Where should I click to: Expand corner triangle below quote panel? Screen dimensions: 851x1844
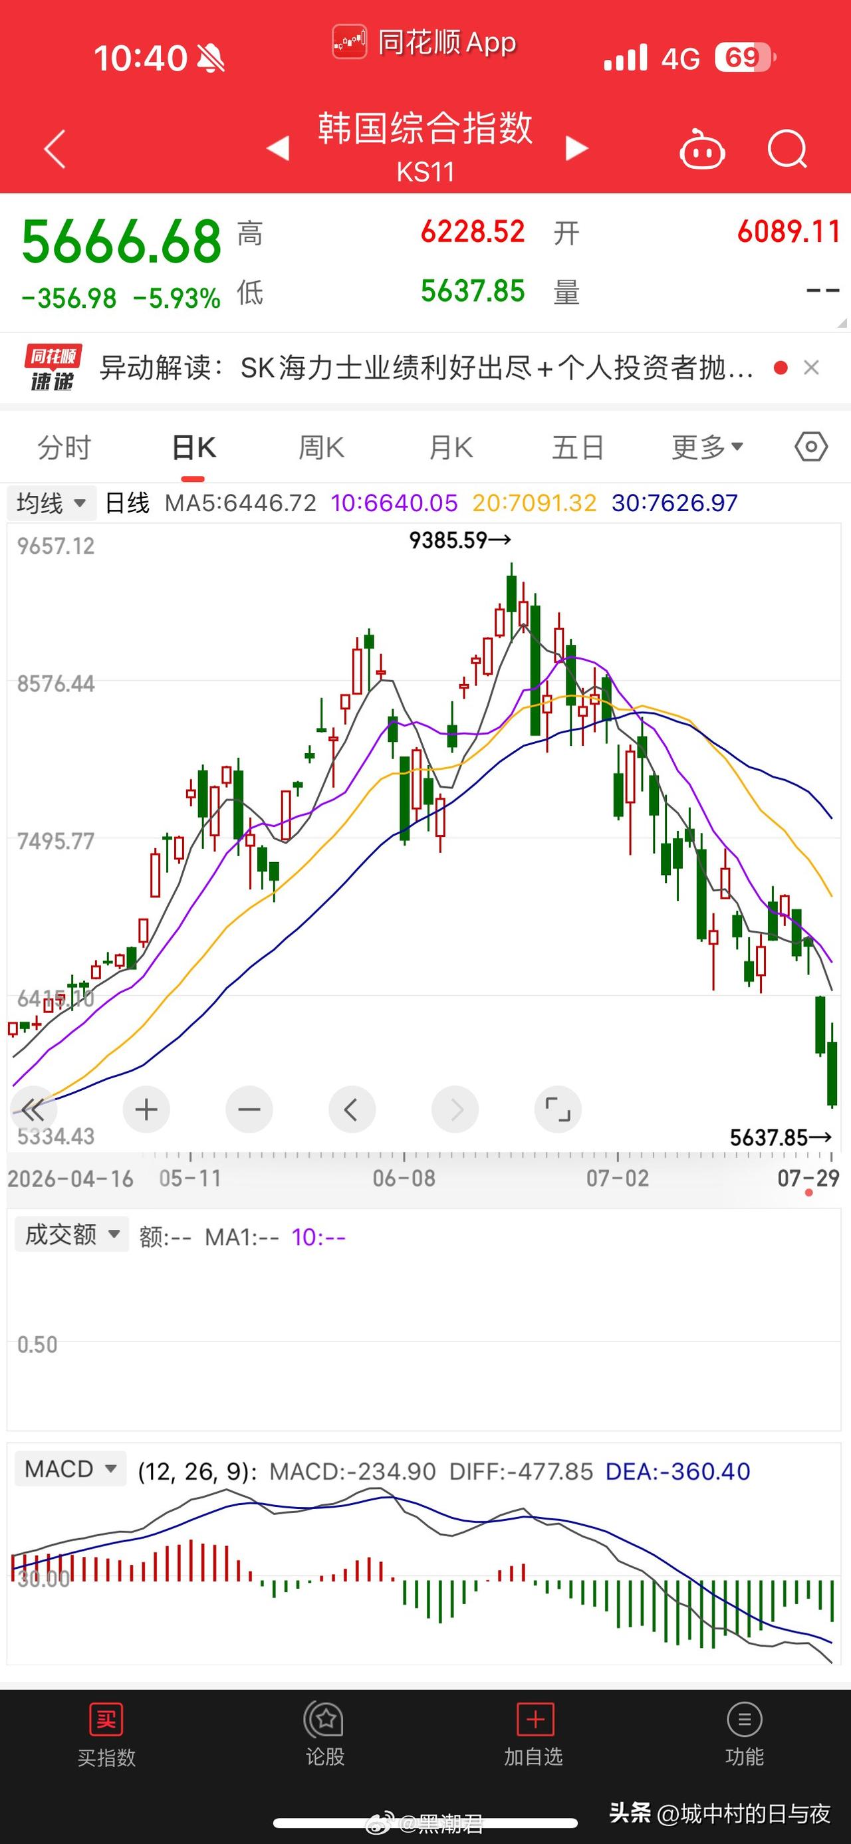[842, 323]
